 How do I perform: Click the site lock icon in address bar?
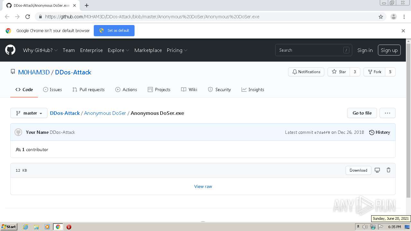tap(40, 17)
